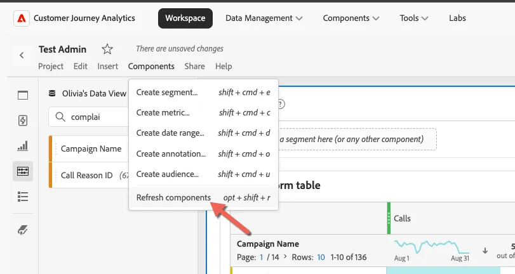Open the Panels icon in left rail
515x274 pixels.
click(x=23, y=95)
